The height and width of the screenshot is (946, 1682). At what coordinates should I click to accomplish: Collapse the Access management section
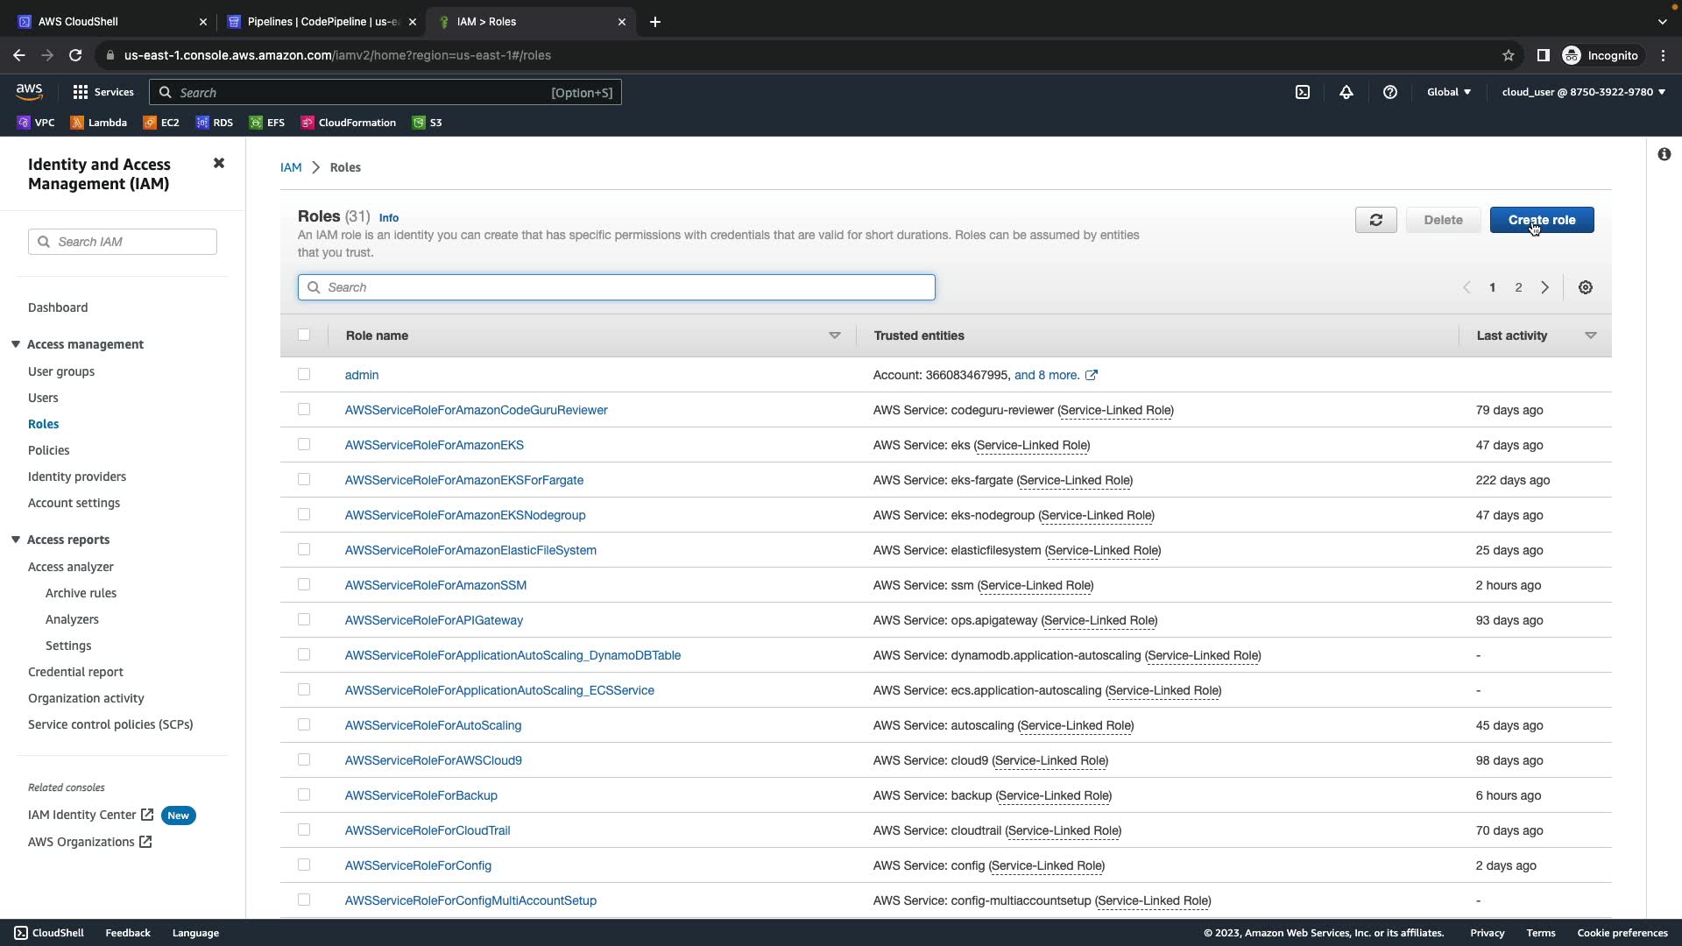point(16,344)
